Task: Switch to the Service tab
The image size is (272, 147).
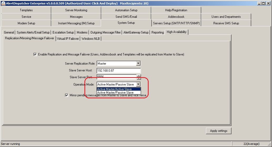Action: tap(26, 17)
